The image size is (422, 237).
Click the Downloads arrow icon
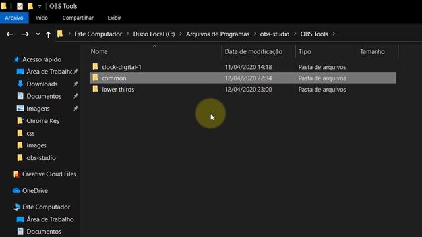click(x=20, y=84)
